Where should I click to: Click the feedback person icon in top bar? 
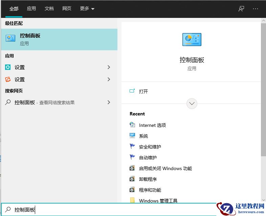point(241,9)
